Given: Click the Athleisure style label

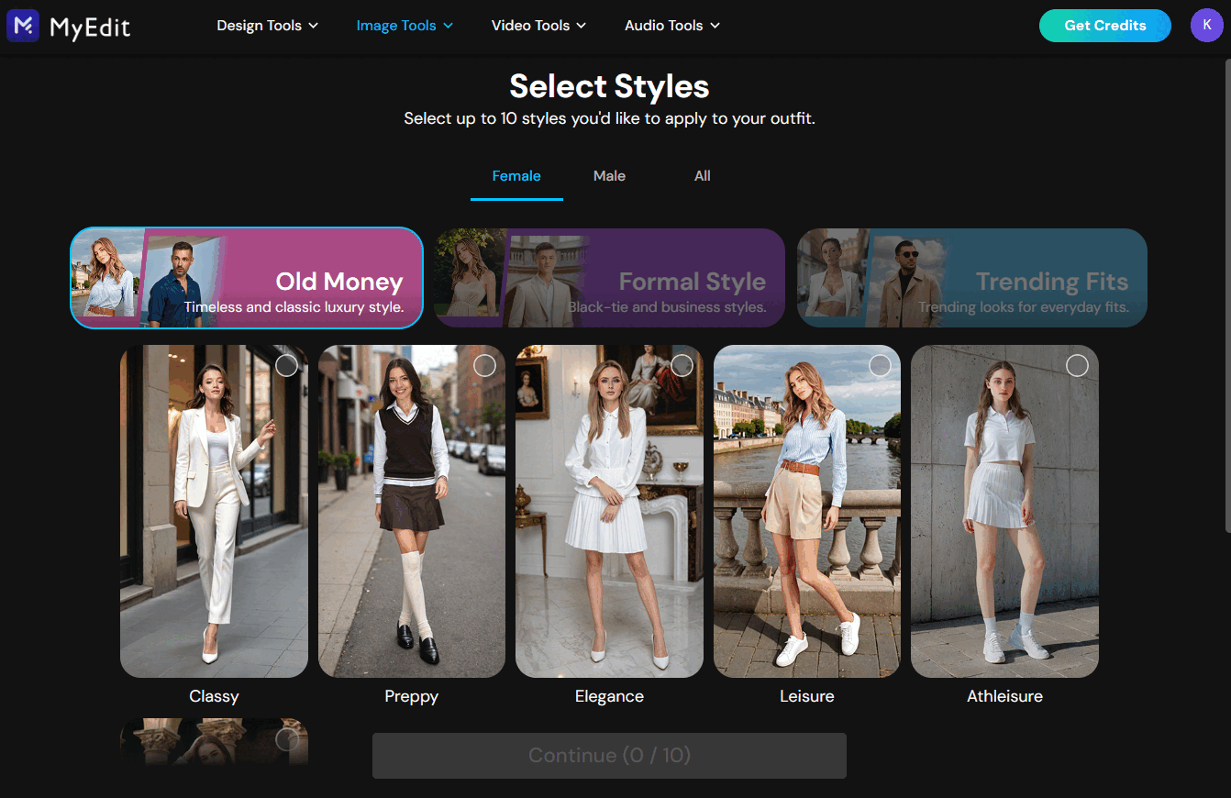Looking at the screenshot, I should (1004, 696).
